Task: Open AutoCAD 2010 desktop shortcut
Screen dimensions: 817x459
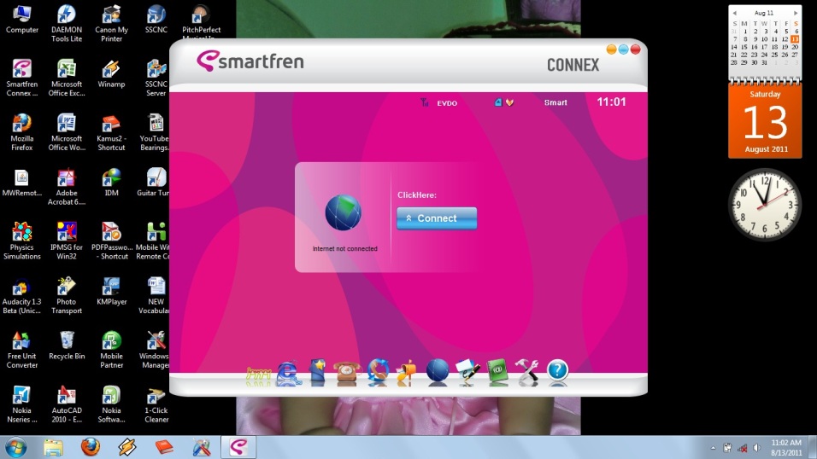Action: click(x=67, y=404)
